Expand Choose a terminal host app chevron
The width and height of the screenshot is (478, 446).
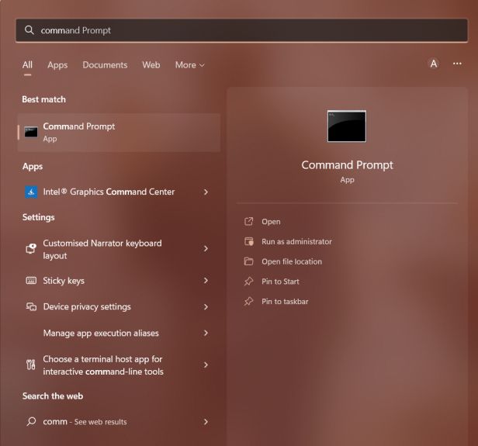pos(206,365)
